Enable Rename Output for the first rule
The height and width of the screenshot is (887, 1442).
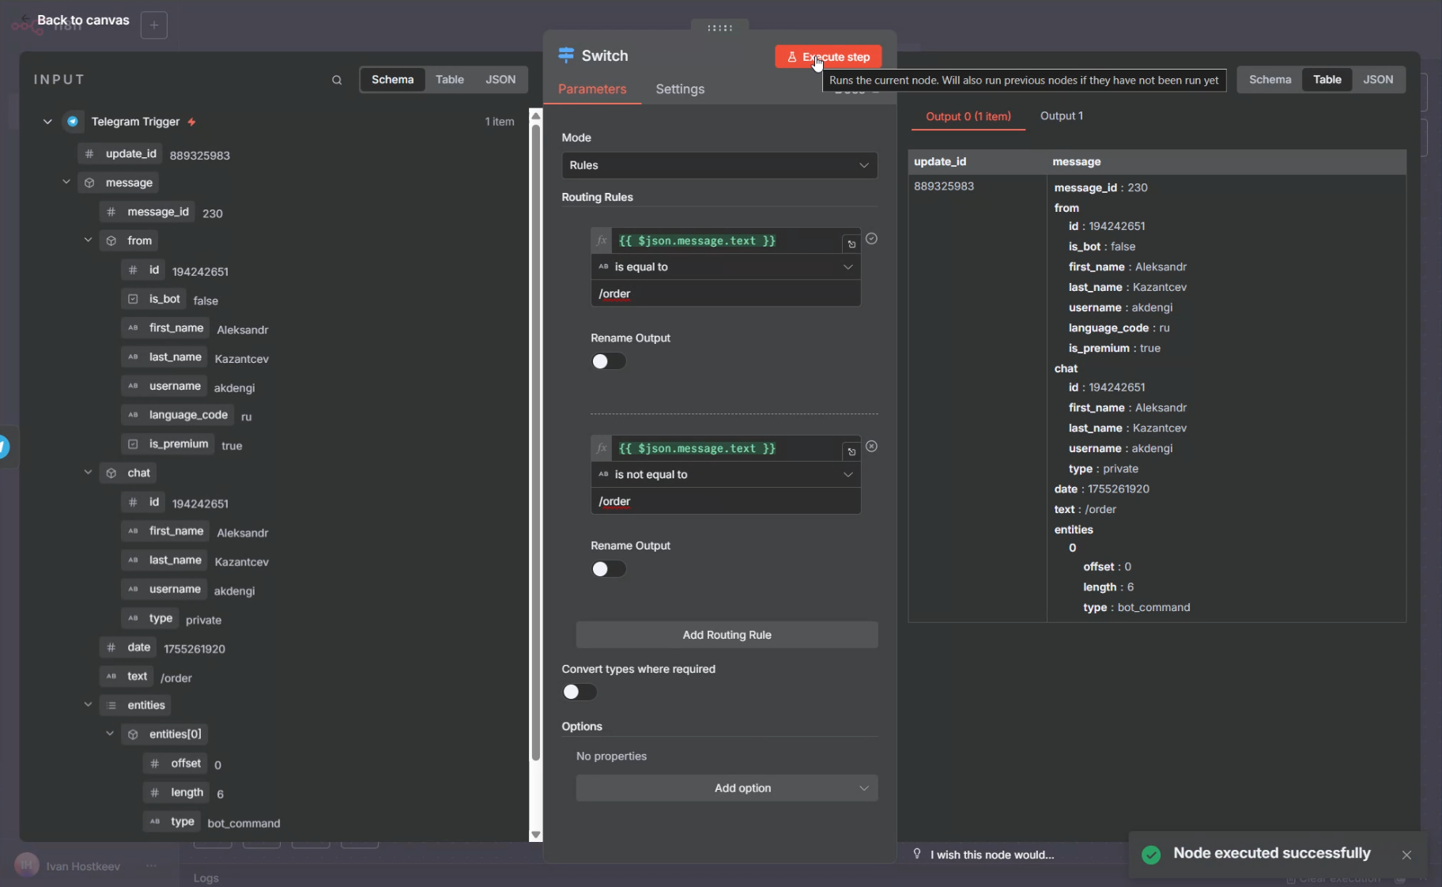coord(608,361)
